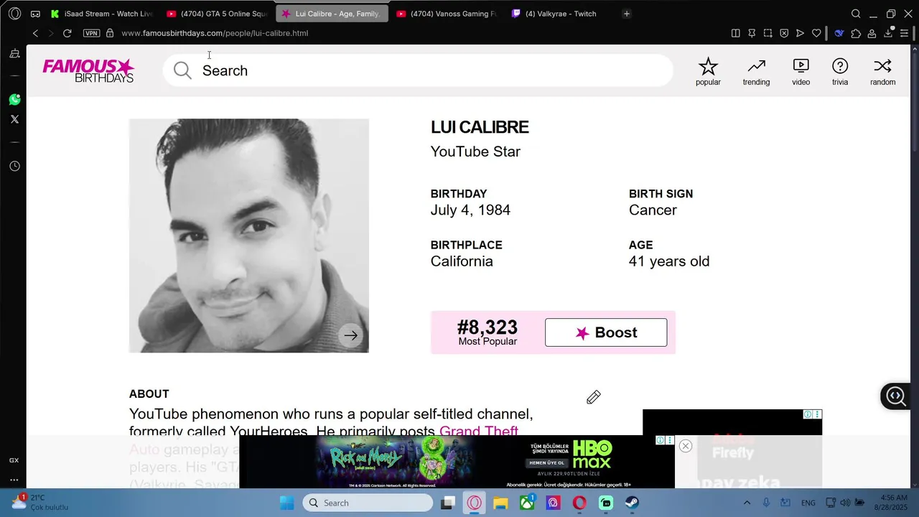Toggle the VPN badge in address bar
Image resolution: width=919 pixels, height=517 pixels.
click(x=91, y=33)
